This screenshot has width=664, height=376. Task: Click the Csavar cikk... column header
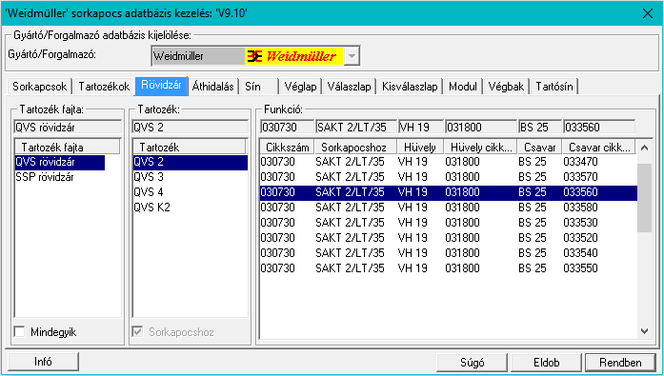[x=599, y=148]
